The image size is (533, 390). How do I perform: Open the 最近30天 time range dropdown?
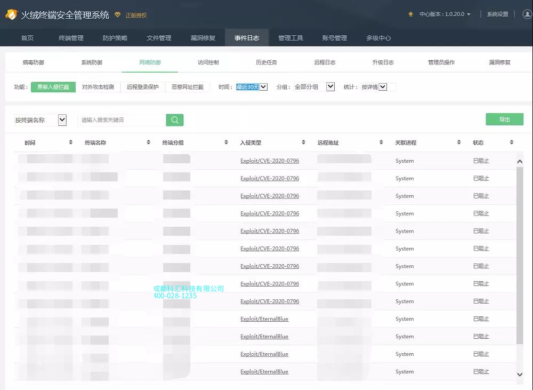coord(252,87)
